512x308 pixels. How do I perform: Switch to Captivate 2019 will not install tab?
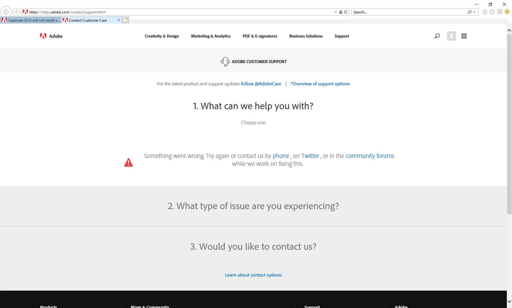31,20
